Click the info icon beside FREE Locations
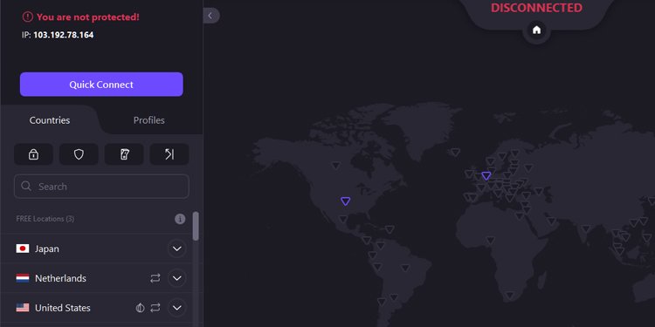Image resolution: width=655 pixels, height=327 pixels. coord(180,219)
